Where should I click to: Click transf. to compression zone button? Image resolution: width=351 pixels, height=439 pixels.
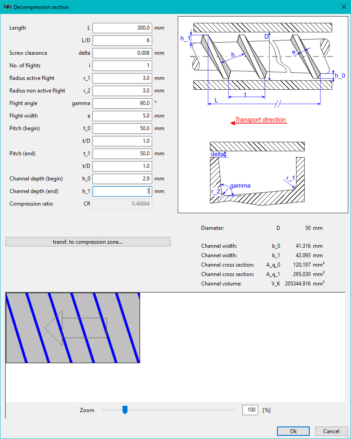coord(88,242)
